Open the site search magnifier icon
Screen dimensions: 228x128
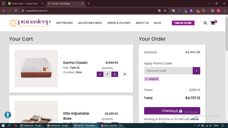click(205, 23)
